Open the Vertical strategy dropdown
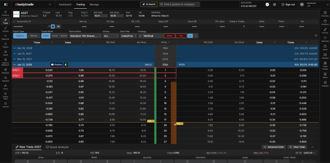 (151, 36)
